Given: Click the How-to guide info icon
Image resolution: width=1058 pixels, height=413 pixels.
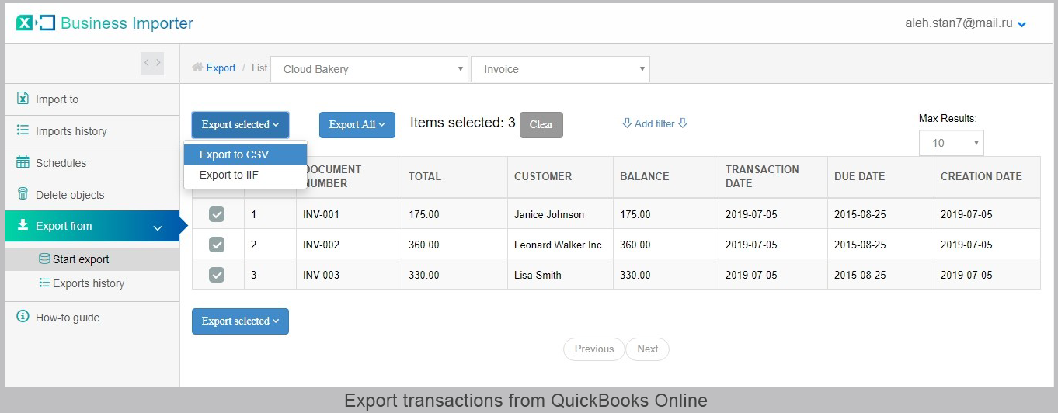Looking at the screenshot, I should click(23, 317).
